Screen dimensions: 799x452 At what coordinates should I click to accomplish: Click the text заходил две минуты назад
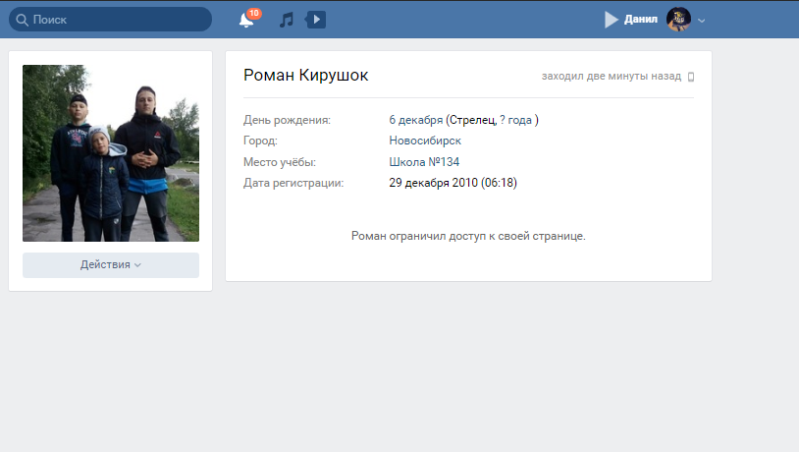611,76
